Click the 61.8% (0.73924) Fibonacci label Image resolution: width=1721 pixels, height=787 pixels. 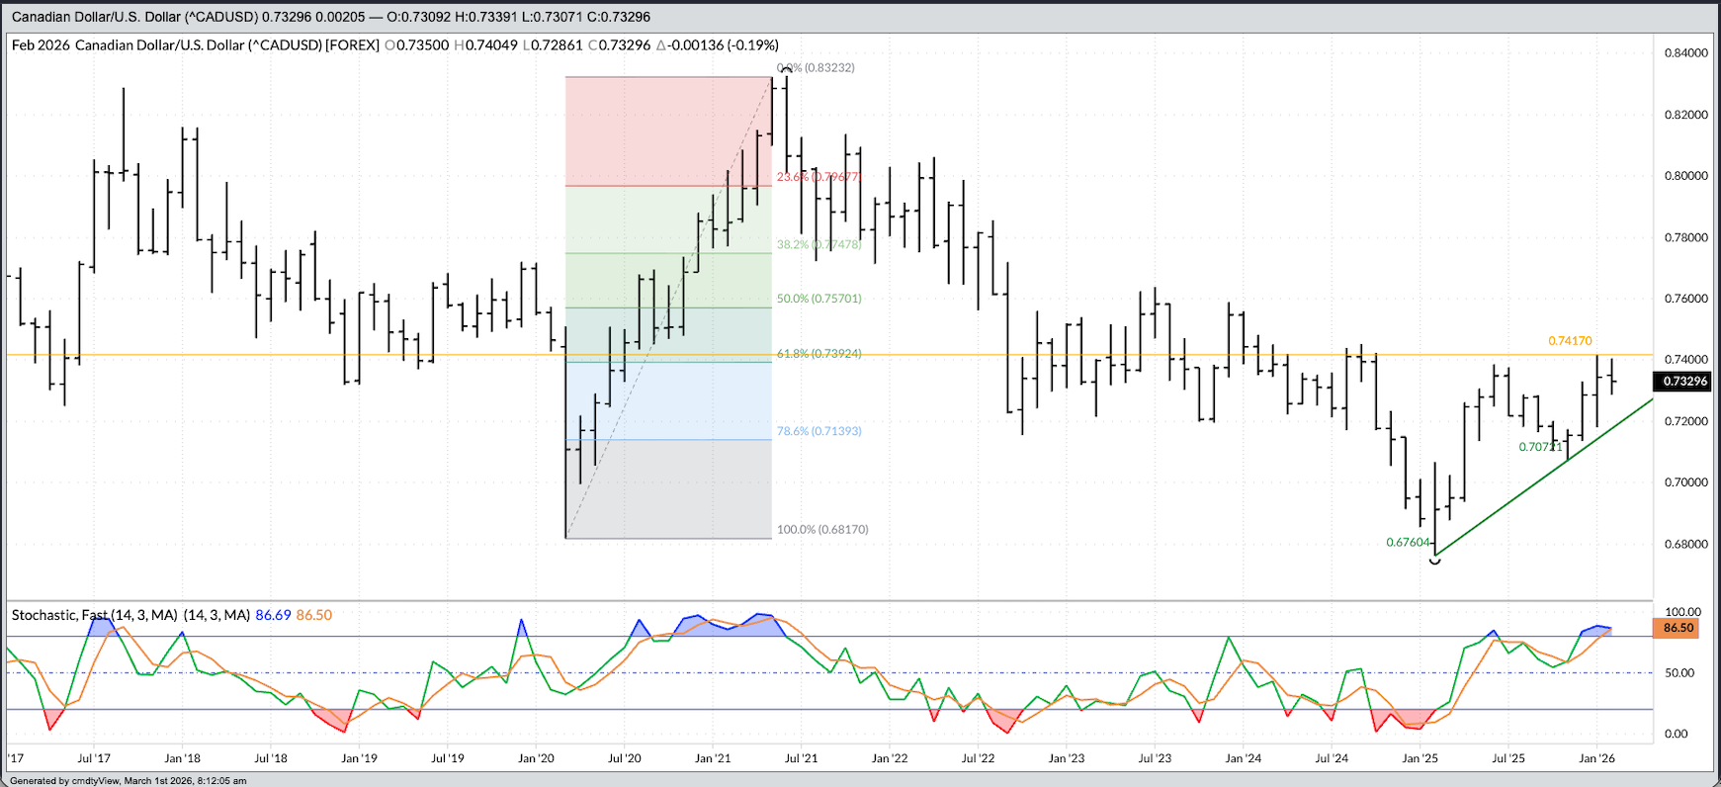(818, 353)
